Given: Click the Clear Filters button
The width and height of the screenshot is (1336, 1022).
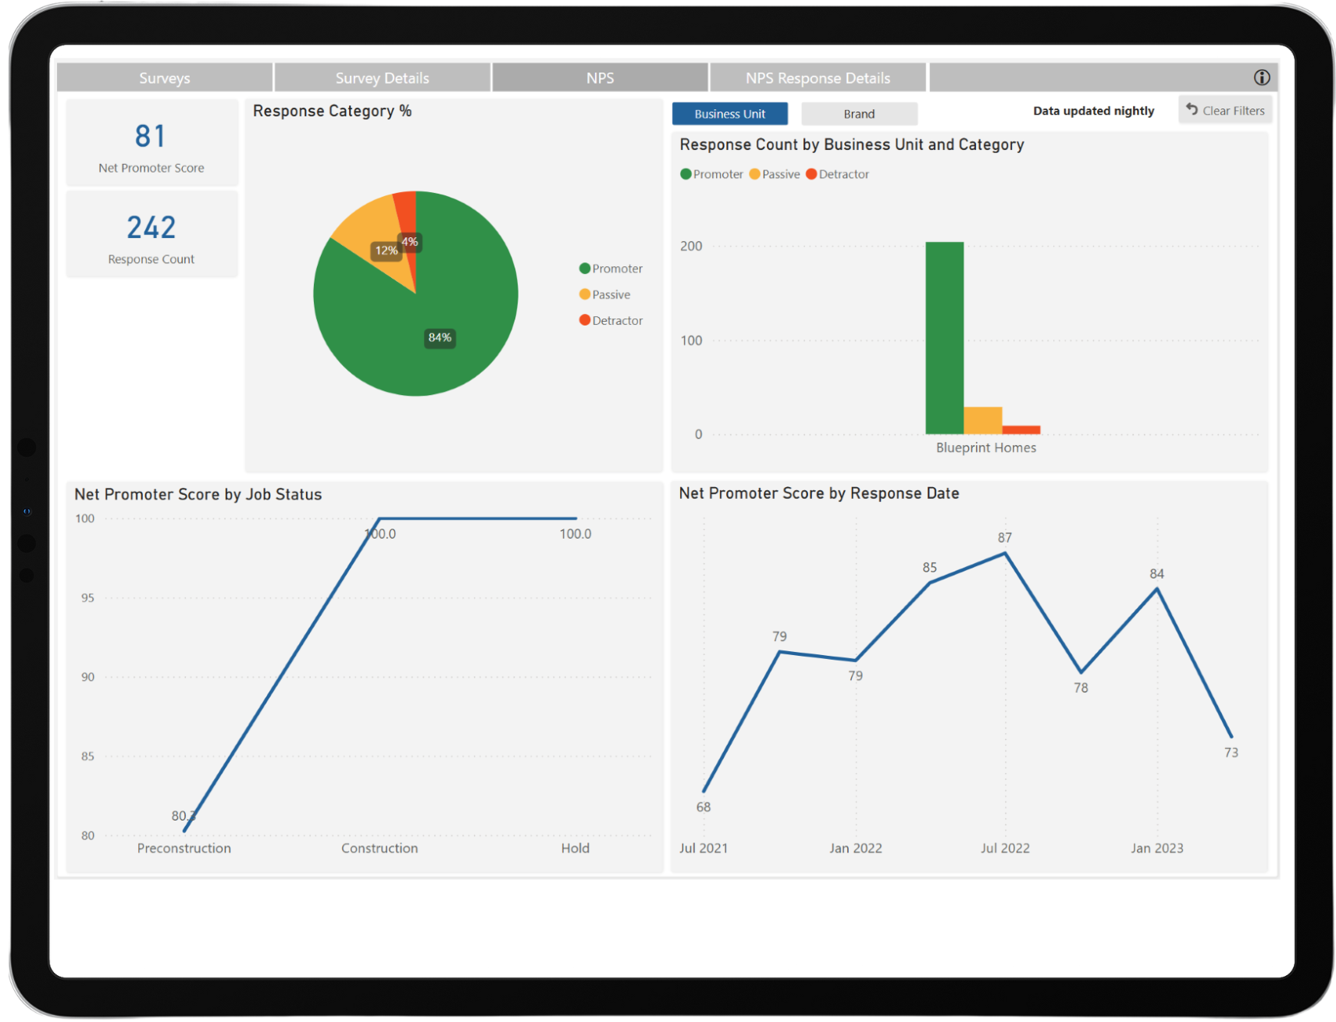Looking at the screenshot, I should coord(1225,110).
